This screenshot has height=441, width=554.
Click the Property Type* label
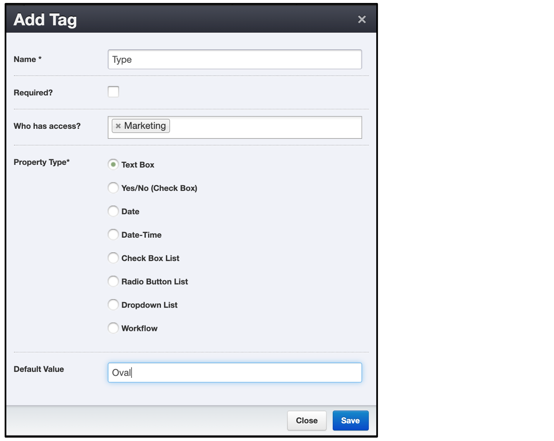(41, 162)
